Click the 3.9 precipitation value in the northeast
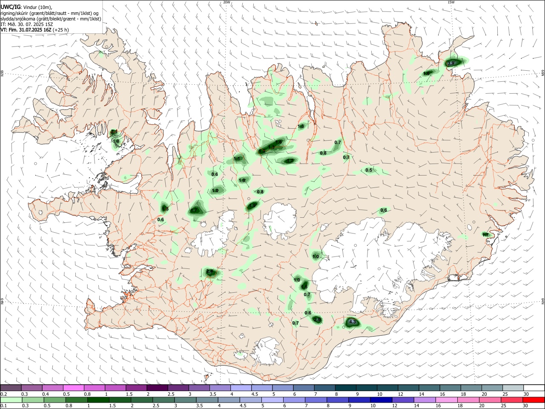545x409 pixels. (x=452, y=63)
